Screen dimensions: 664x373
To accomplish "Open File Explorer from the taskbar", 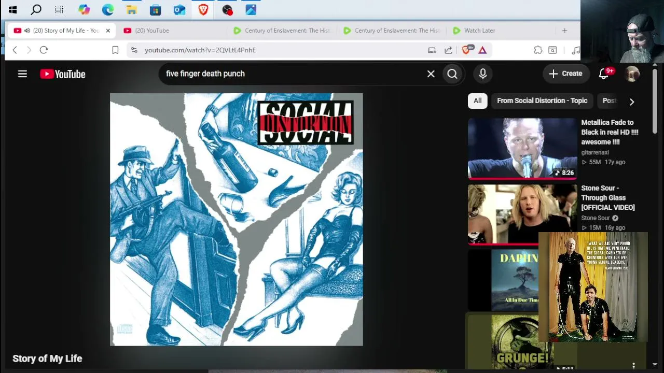I will click(x=132, y=9).
